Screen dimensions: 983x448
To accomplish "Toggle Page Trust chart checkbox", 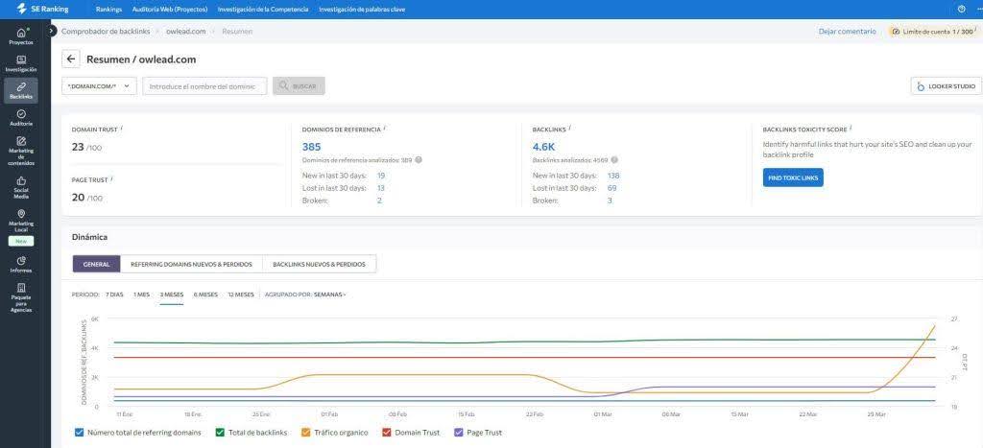I will coord(458,433).
